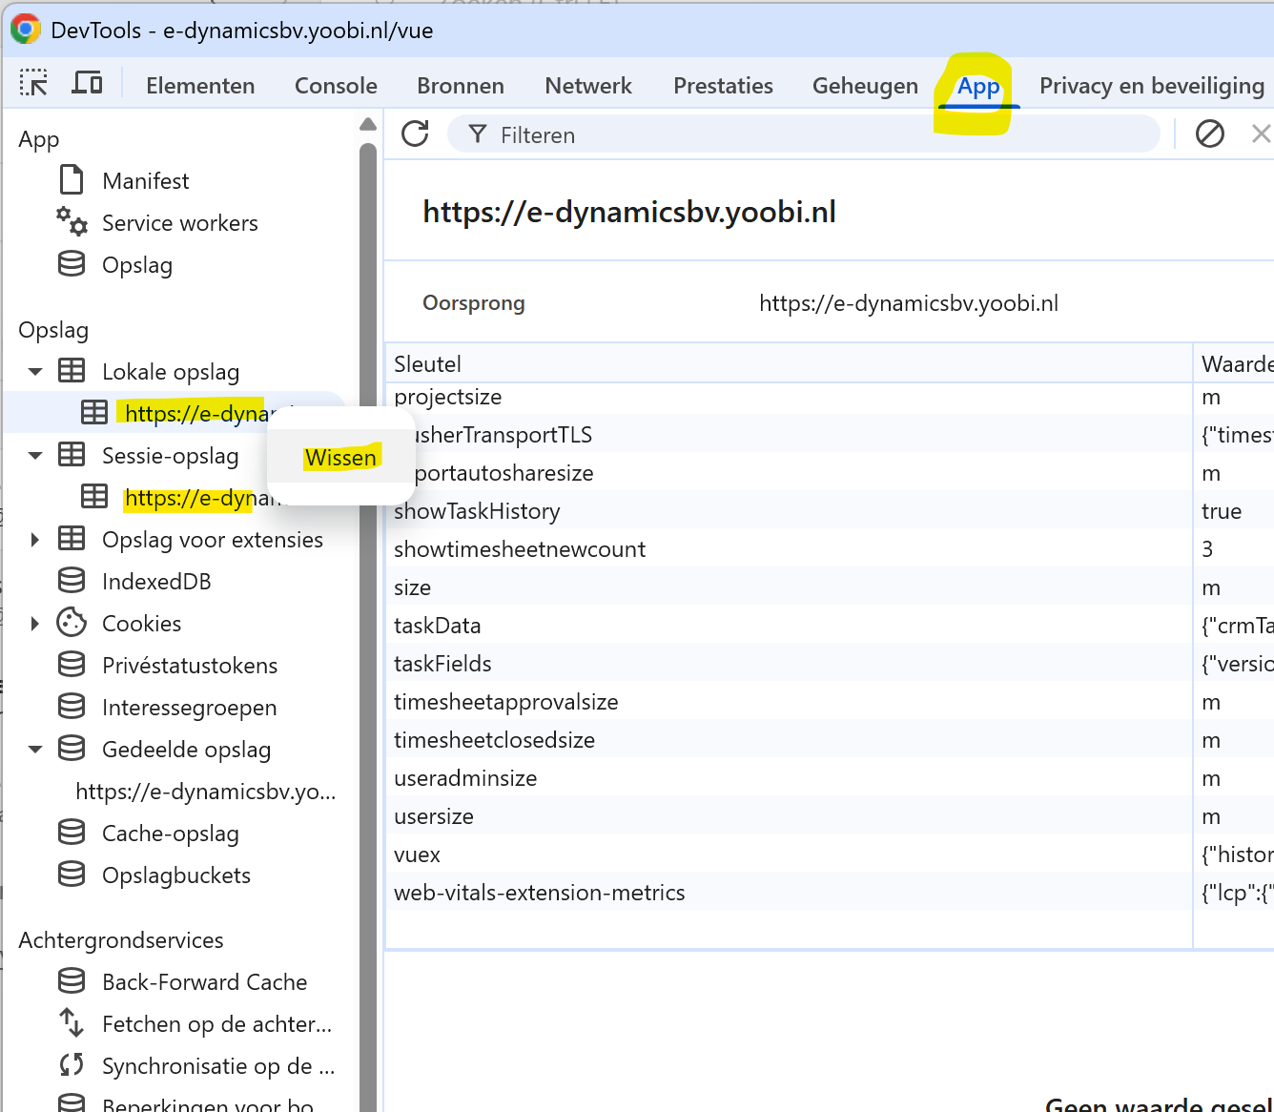Click the Filteren input field
The width and height of the screenshot is (1274, 1112).
tap(803, 134)
